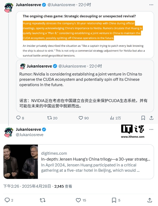Bookmark the second tweet with 5 bookmarks

(116, 200)
